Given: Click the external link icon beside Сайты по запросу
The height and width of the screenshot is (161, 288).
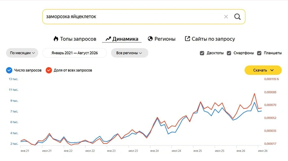Looking at the screenshot, I should 187,39.
